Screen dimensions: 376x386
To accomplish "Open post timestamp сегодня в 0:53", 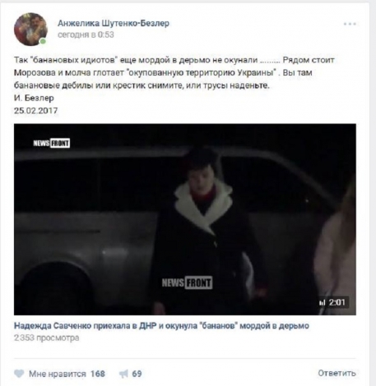I will pos(86,34).
